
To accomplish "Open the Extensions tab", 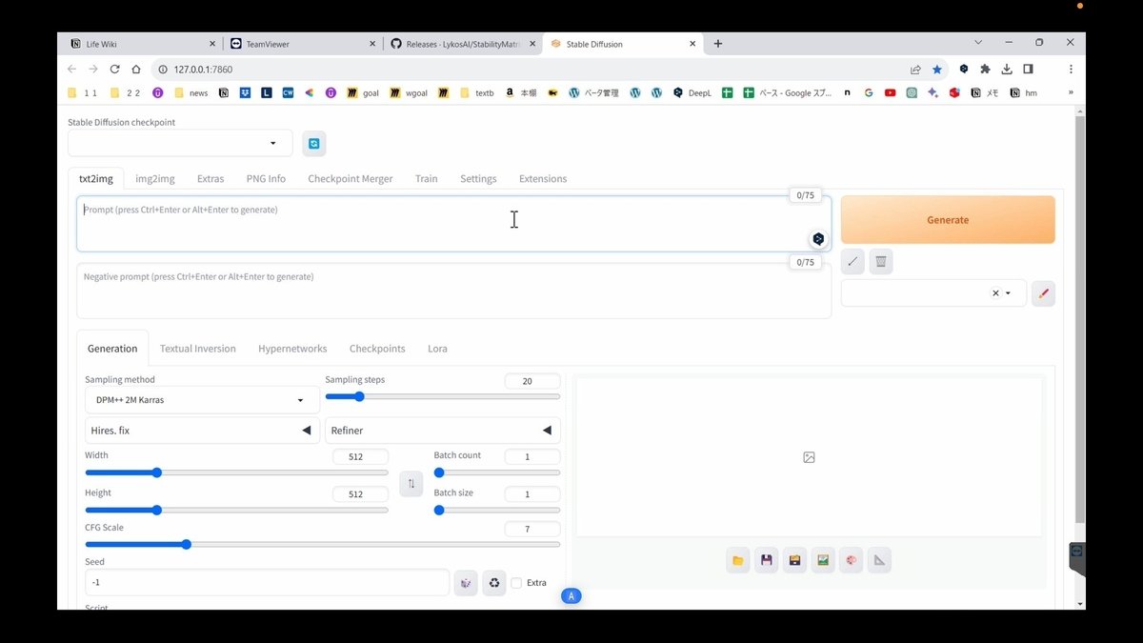I will coord(543,179).
